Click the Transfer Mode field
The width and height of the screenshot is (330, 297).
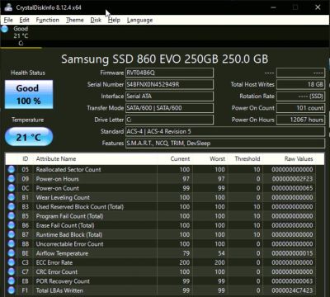point(169,108)
